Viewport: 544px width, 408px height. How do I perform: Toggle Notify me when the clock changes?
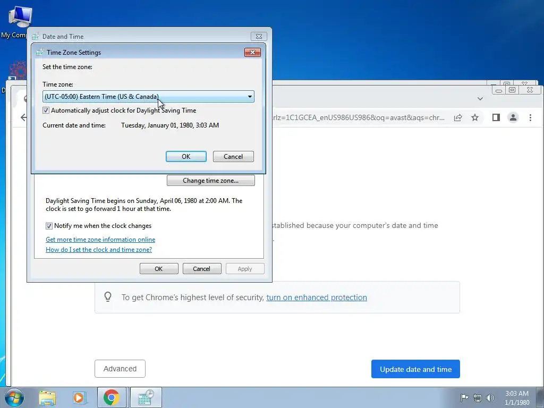pyautogui.click(x=49, y=226)
